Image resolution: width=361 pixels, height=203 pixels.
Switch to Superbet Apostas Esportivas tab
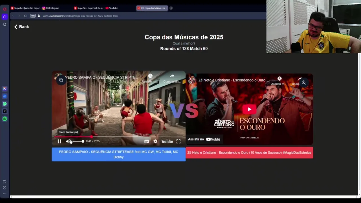click(x=25, y=8)
